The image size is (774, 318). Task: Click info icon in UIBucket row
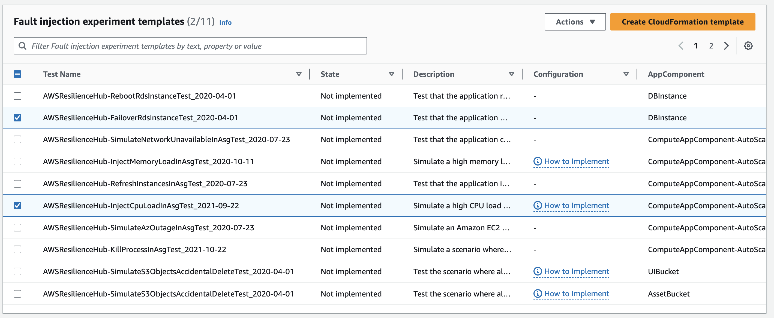[538, 271]
